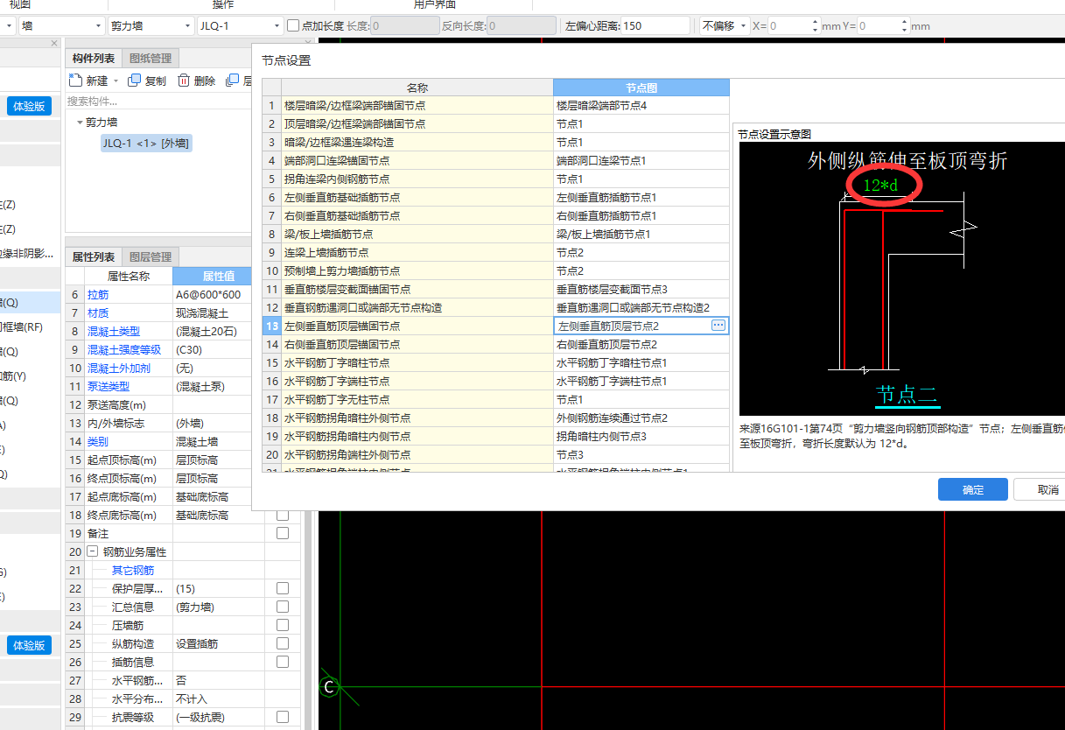Tick the checkbox in the 终点底标高(m) row
The image size is (1065, 730).
(x=283, y=515)
